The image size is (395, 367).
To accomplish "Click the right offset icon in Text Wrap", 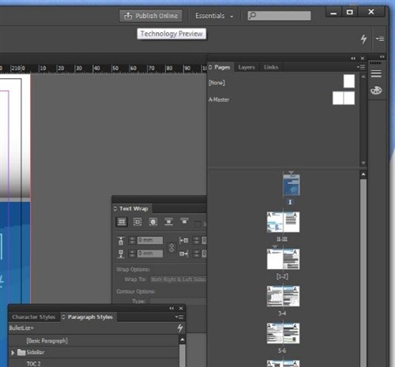I will pyautogui.click(x=183, y=254).
